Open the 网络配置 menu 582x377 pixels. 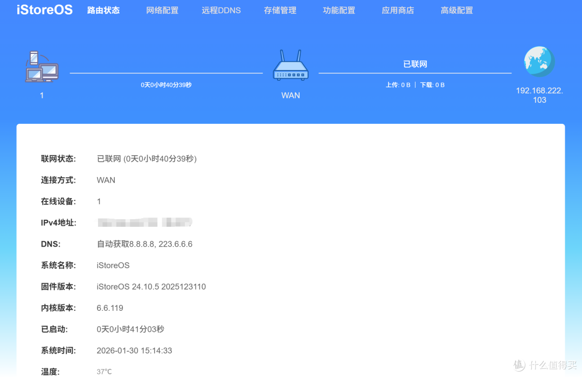(x=162, y=10)
